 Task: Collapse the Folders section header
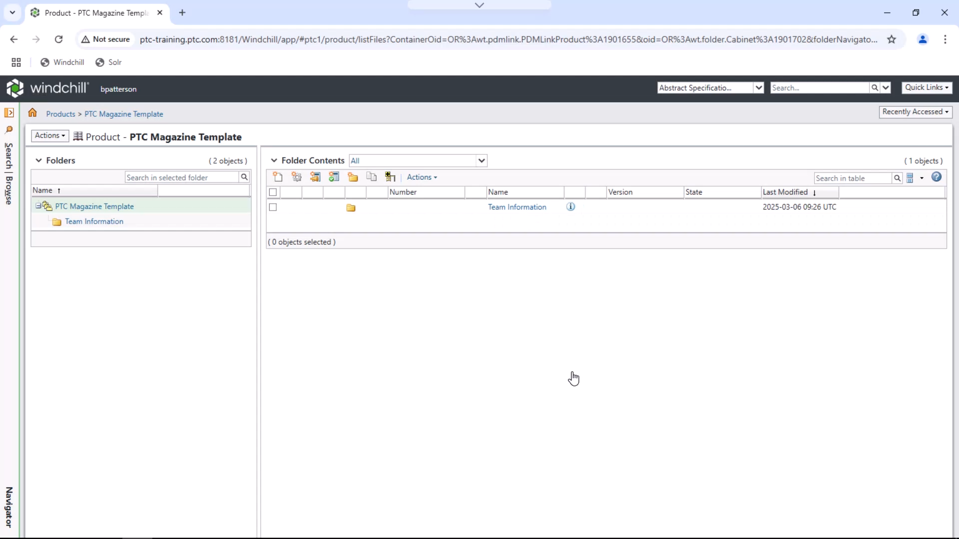coord(38,160)
